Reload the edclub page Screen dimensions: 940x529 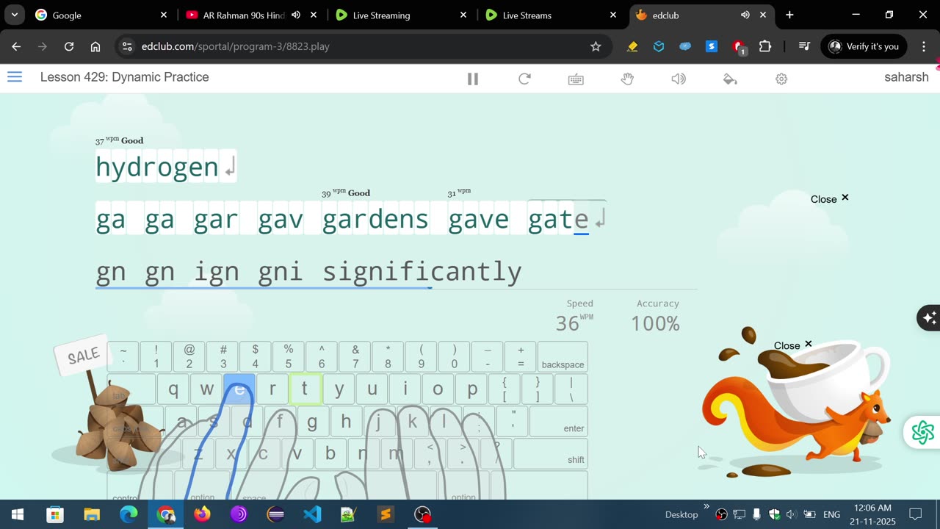[x=69, y=46]
